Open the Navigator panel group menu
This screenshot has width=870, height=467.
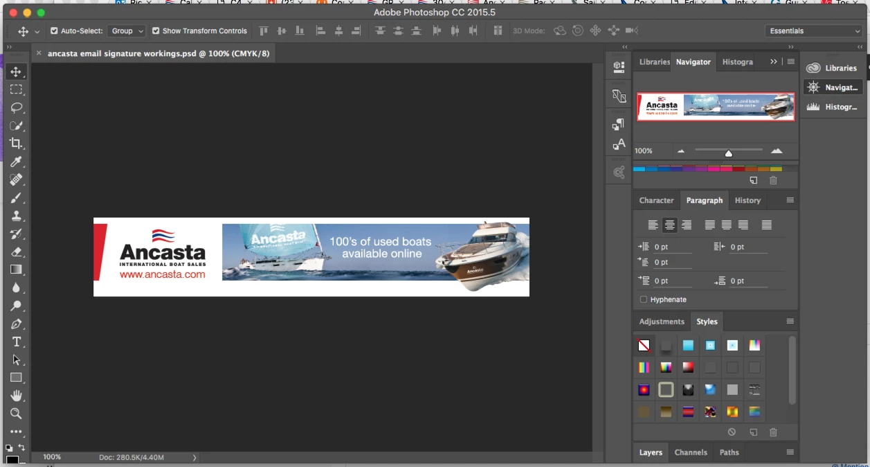[790, 62]
